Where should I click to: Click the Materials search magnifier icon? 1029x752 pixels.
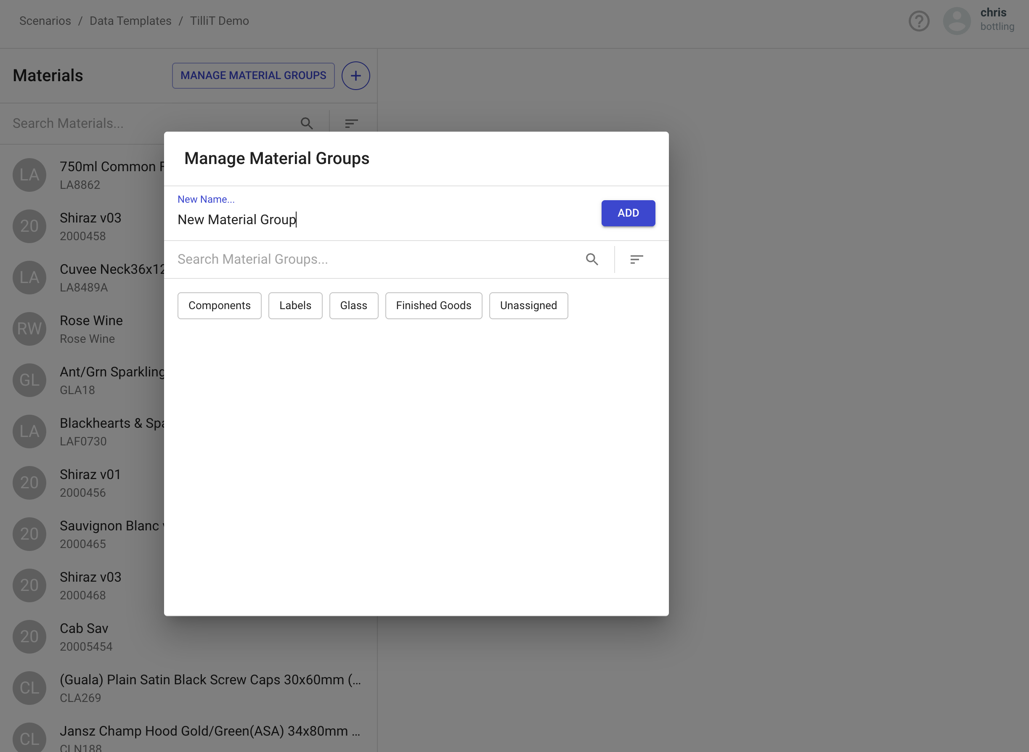pyautogui.click(x=306, y=123)
